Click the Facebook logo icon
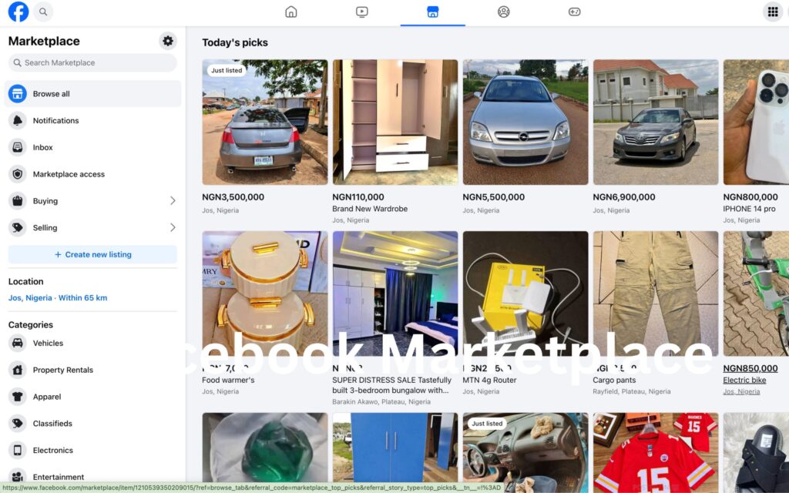 coord(18,12)
